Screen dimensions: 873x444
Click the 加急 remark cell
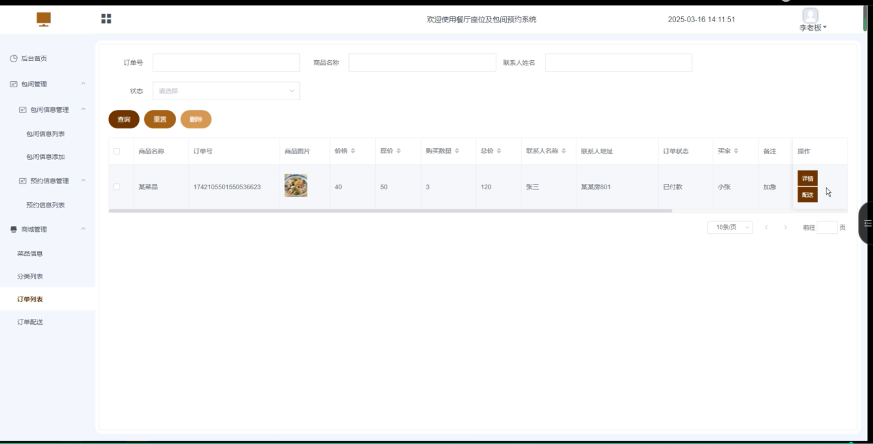coord(770,187)
